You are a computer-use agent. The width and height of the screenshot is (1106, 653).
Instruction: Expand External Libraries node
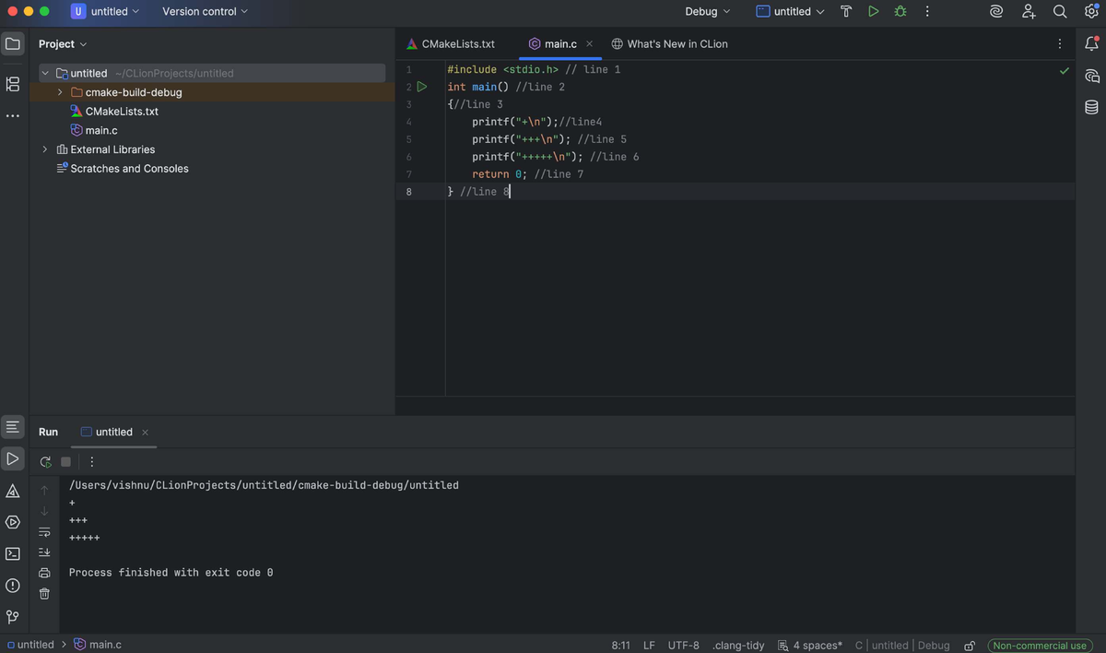click(45, 149)
